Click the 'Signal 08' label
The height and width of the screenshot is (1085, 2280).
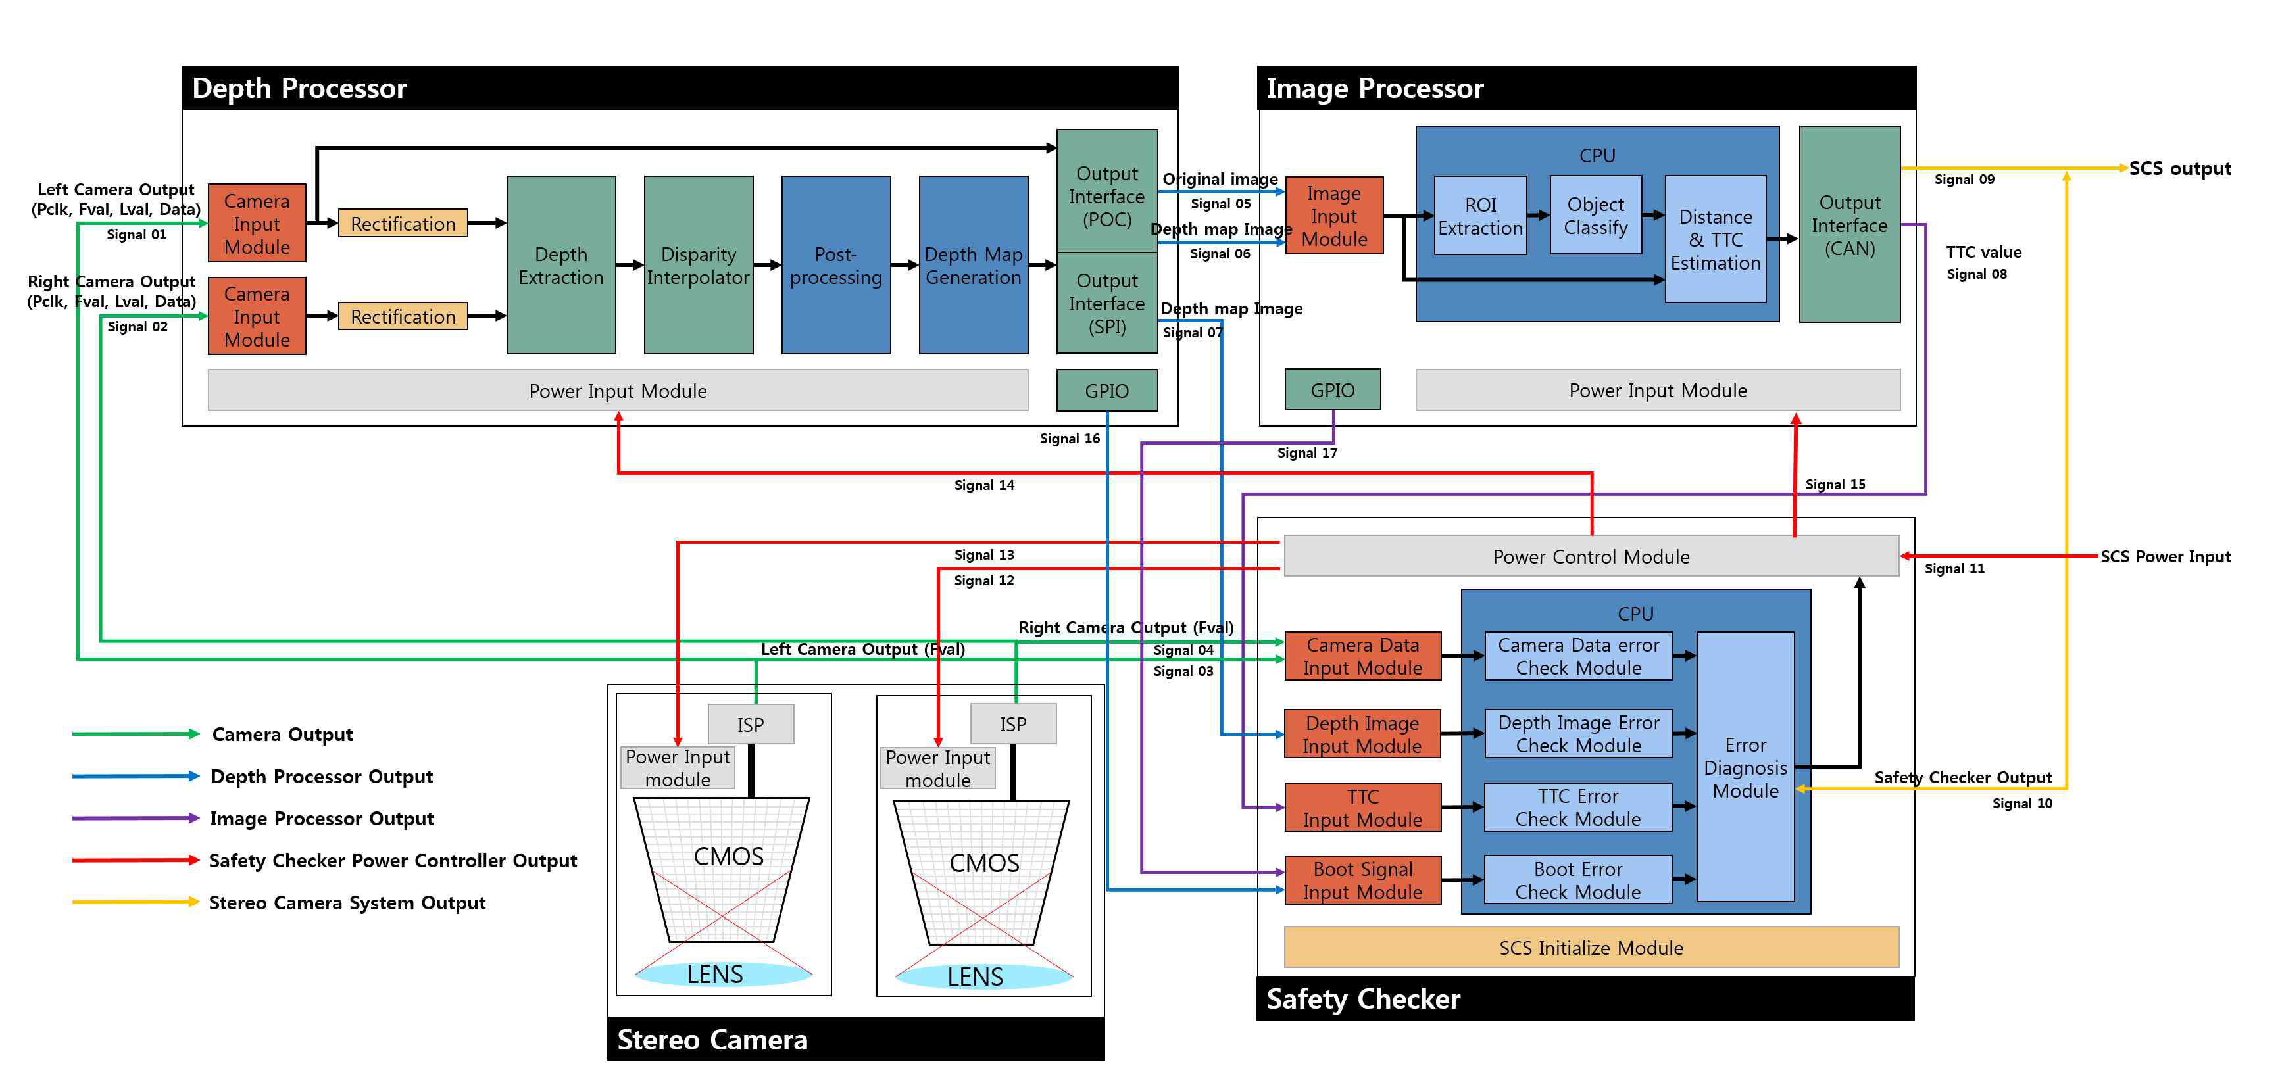(1977, 274)
